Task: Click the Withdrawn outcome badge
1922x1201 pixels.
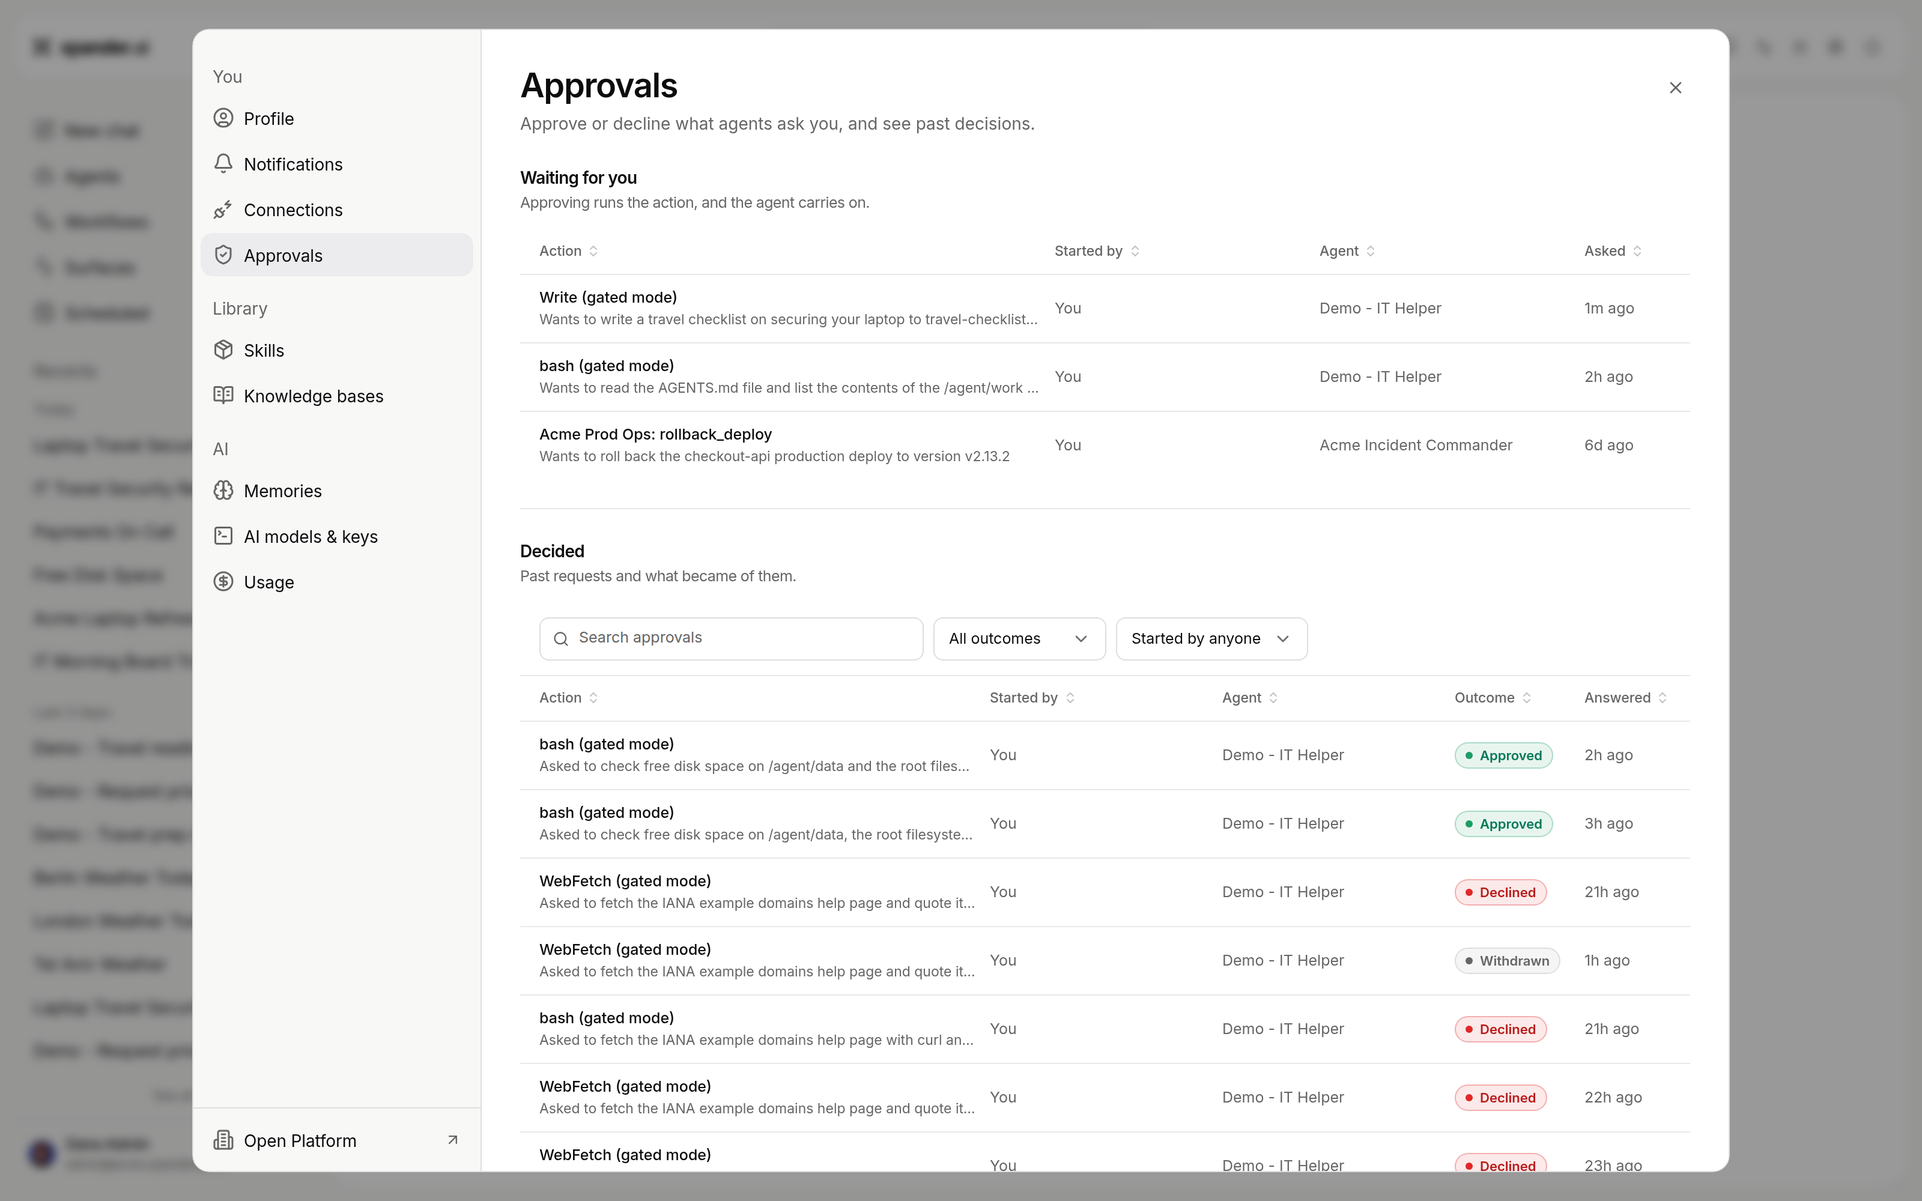Action: [x=1506, y=960]
